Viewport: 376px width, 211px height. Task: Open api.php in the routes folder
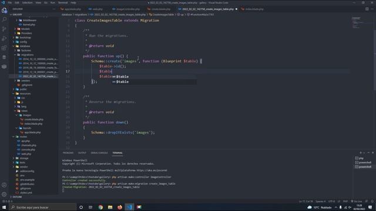[25, 141]
